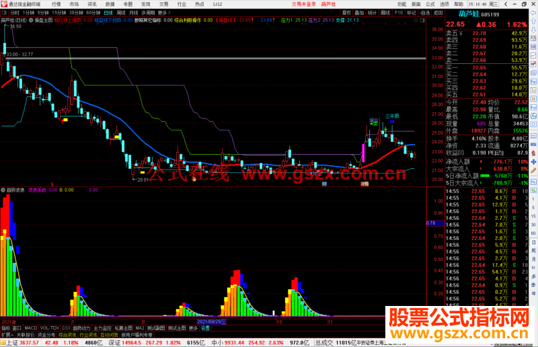Image resolution: width=538 pixels, height=347 pixels.
Task: Click the title bar back chevron icon
Action: tap(506, 4)
